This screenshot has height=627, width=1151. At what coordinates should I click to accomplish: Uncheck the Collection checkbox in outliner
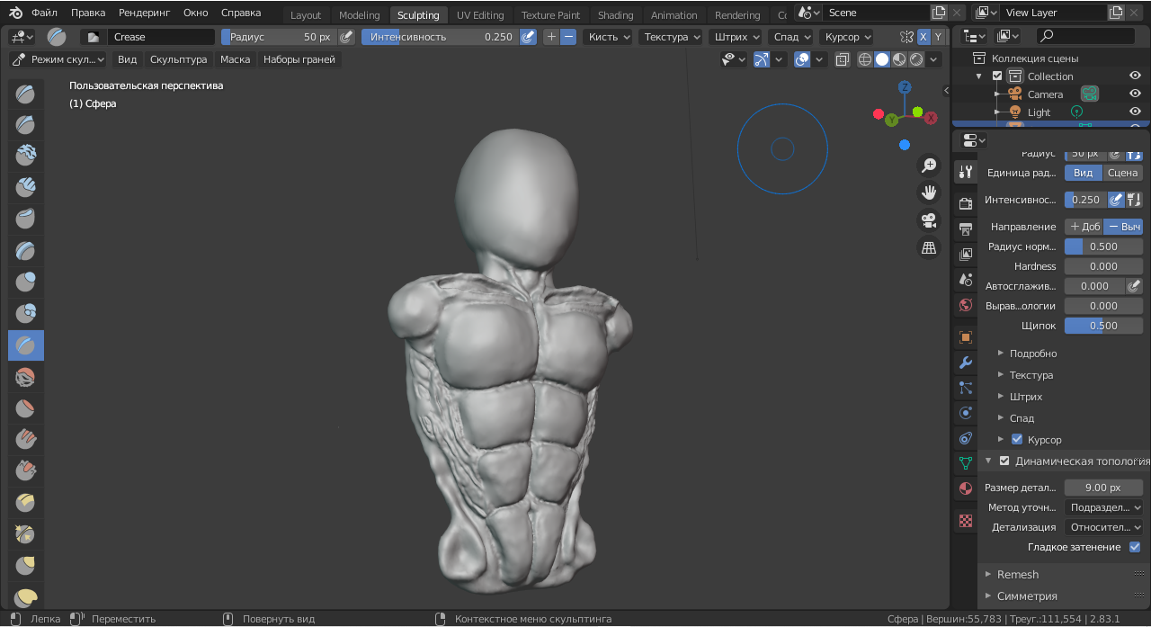[x=997, y=76]
